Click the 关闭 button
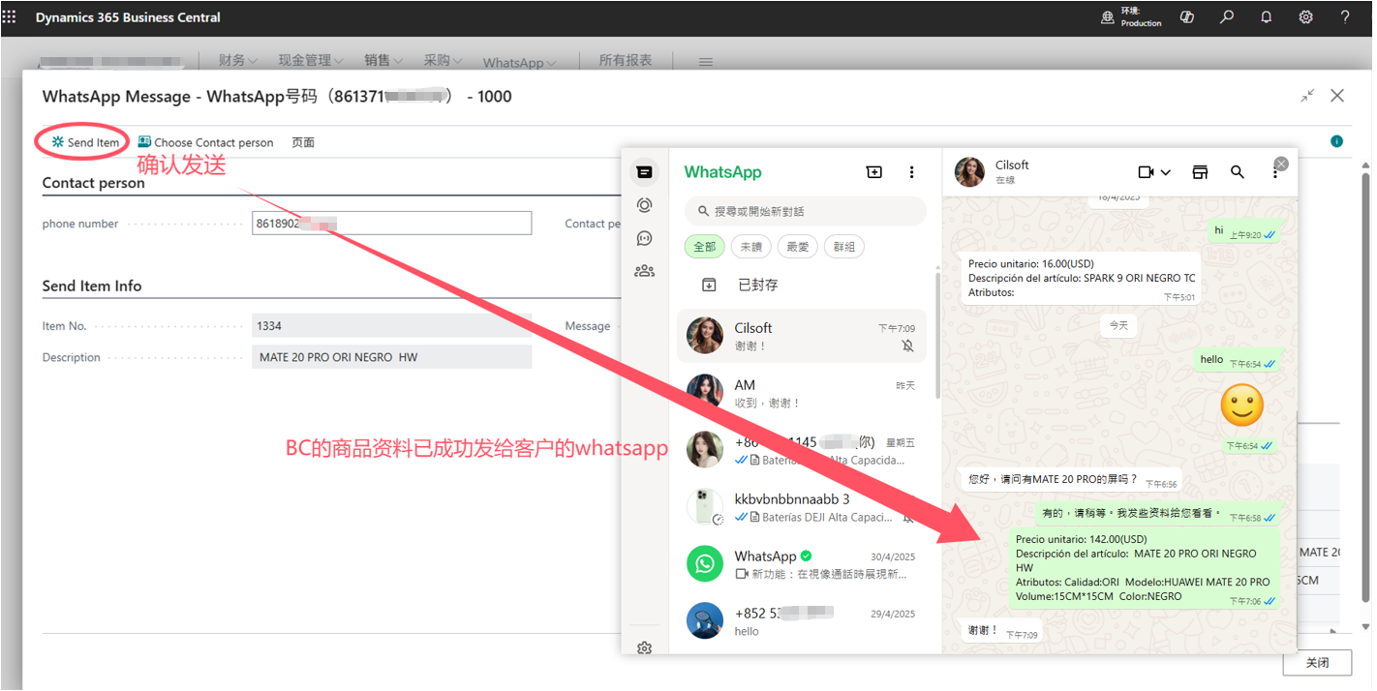This screenshot has width=1377, height=691. point(1316,663)
